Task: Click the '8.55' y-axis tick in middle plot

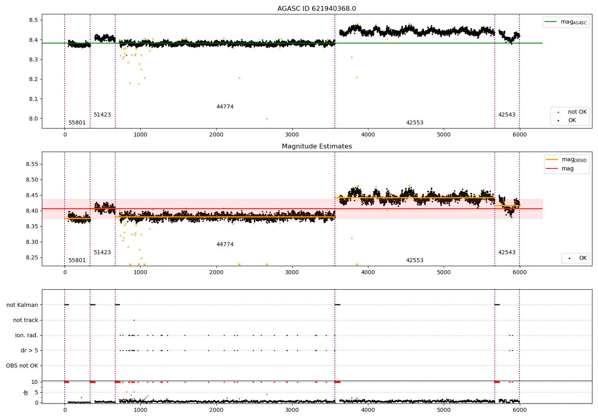Action: click(x=32, y=164)
